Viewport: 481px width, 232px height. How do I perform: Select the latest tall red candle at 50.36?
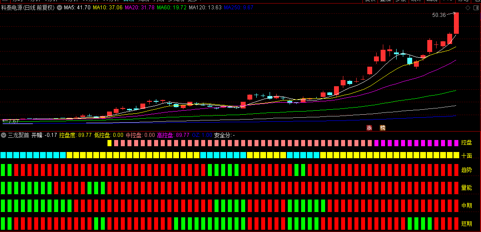click(x=457, y=23)
